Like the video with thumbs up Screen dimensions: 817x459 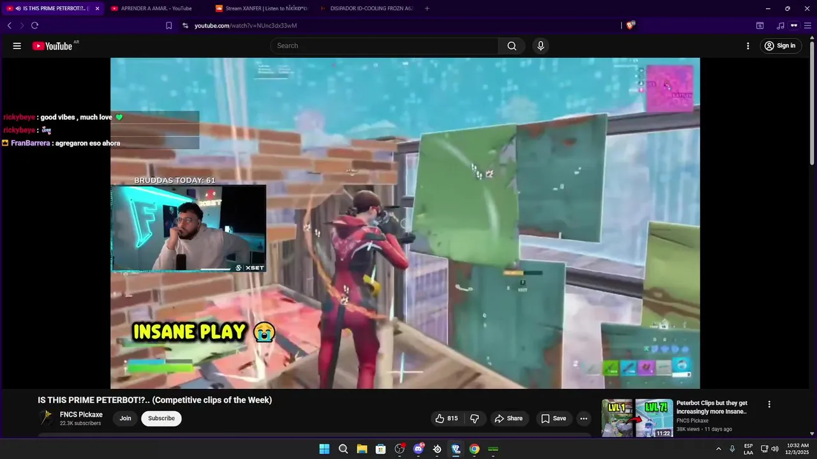[x=447, y=418]
